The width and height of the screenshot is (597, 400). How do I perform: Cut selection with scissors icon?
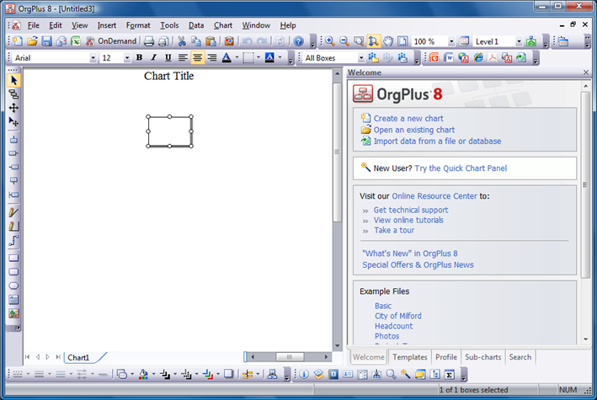(x=182, y=41)
